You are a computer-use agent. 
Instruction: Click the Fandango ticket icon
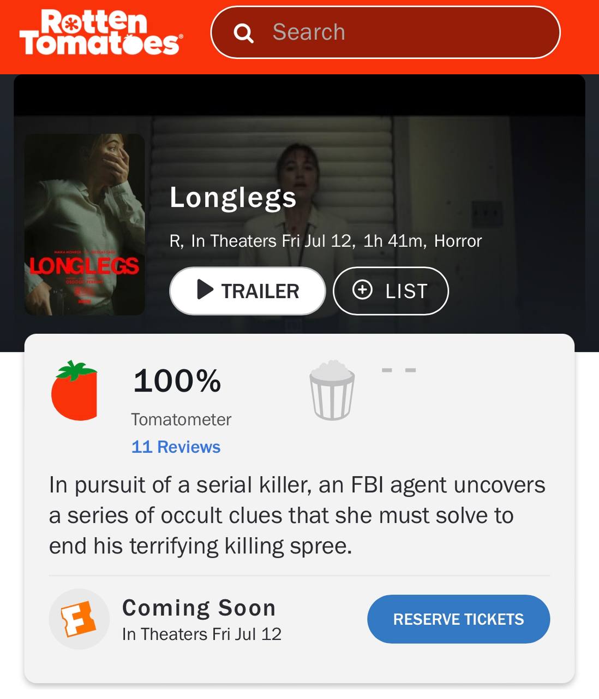(79, 619)
